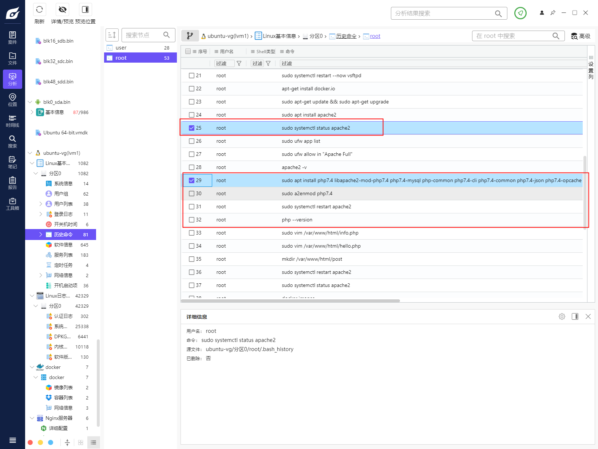Uncheck the checkbox for row 29

(192, 181)
